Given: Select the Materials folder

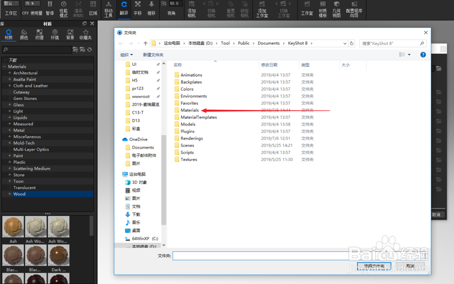Looking at the screenshot, I should 190,110.
